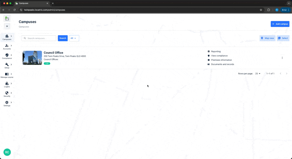Open the Security shield icon

tap(7, 93)
